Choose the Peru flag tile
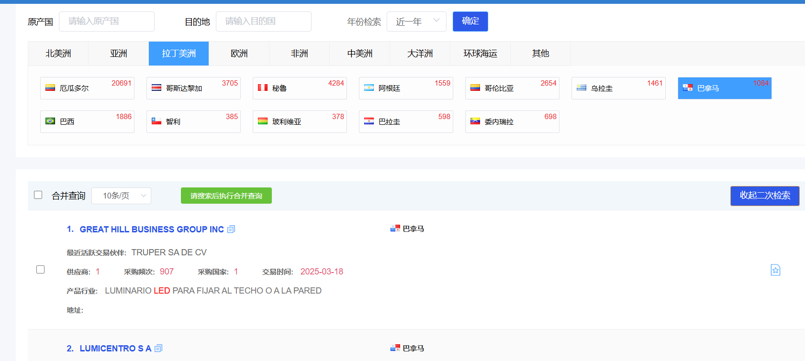The width and height of the screenshot is (805, 361). (300, 88)
